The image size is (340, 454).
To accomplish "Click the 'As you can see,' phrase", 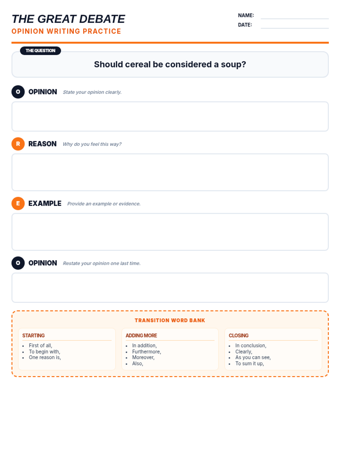I will 253,358.
